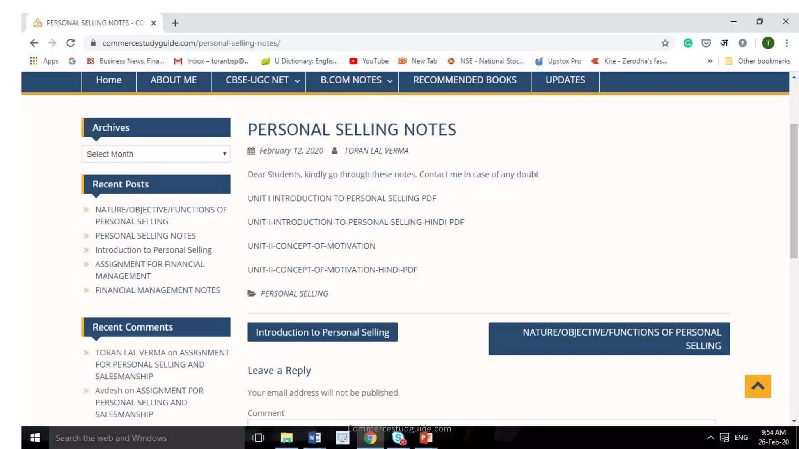Open RECOMMENDED BOOKS menu item
The height and width of the screenshot is (449, 799).
click(465, 80)
